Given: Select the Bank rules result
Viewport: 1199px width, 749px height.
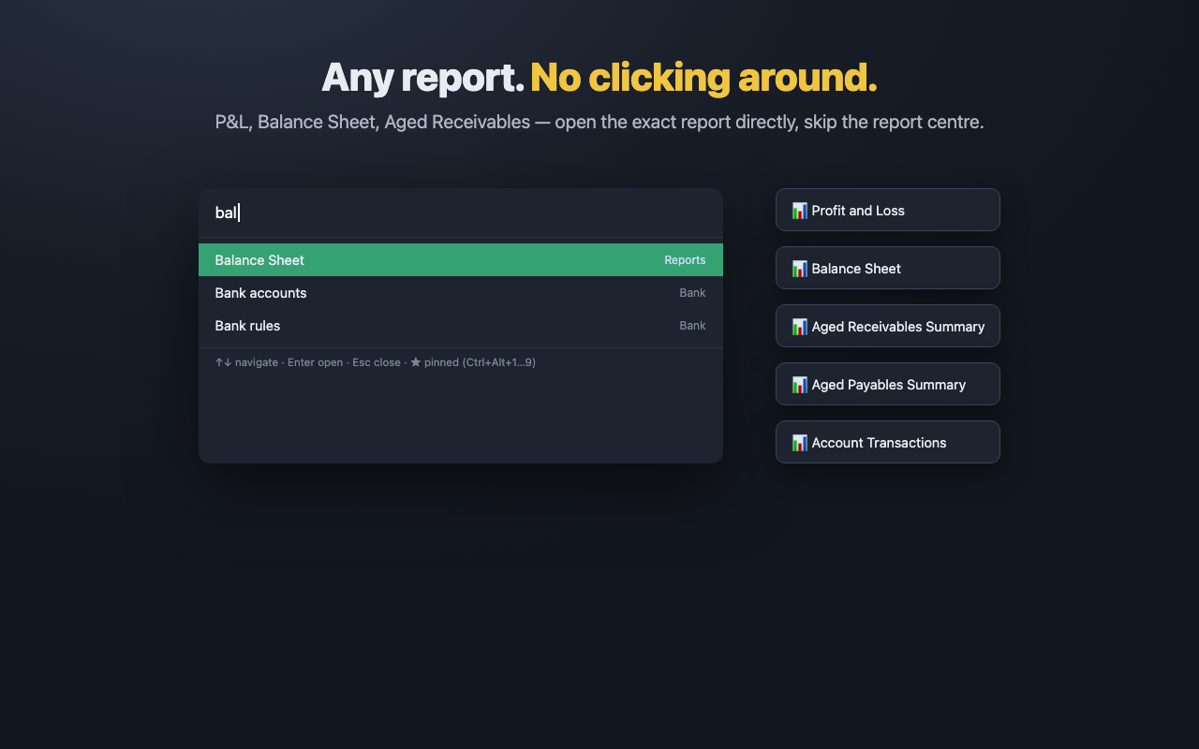Looking at the screenshot, I should tap(461, 326).
